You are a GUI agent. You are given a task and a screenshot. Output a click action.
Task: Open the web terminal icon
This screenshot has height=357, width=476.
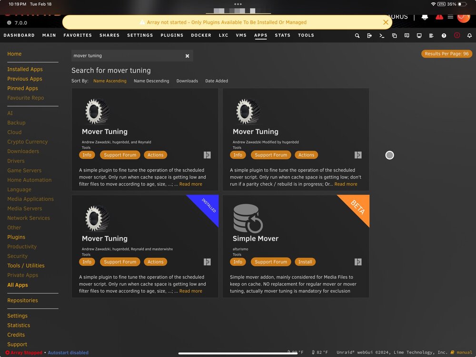click(x=382, y=36)
